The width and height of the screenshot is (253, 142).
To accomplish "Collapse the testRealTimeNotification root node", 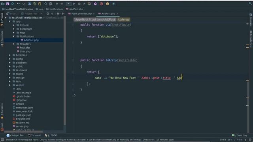I will tap(6, 18).
